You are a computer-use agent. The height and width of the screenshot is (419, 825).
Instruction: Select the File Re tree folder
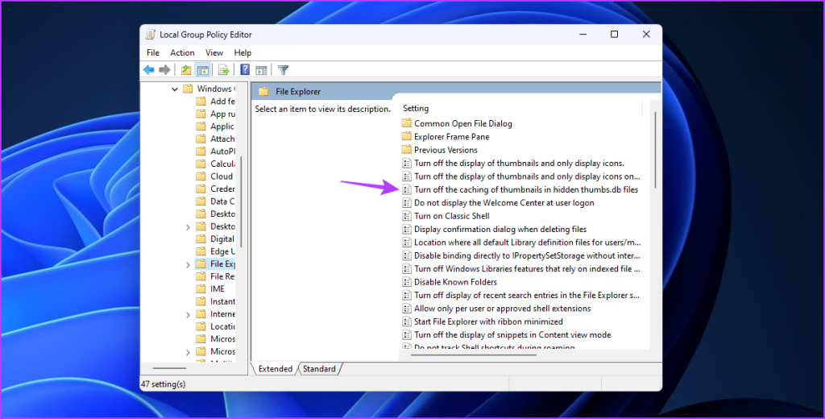[x=215, y=276]
